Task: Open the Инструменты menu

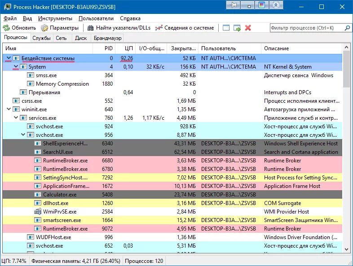Action: point(55,18)
